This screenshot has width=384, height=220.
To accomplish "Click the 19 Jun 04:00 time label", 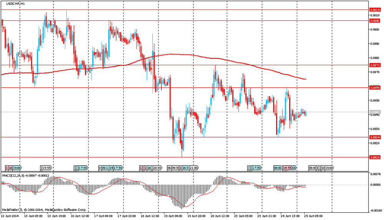I will coord(173,216).
